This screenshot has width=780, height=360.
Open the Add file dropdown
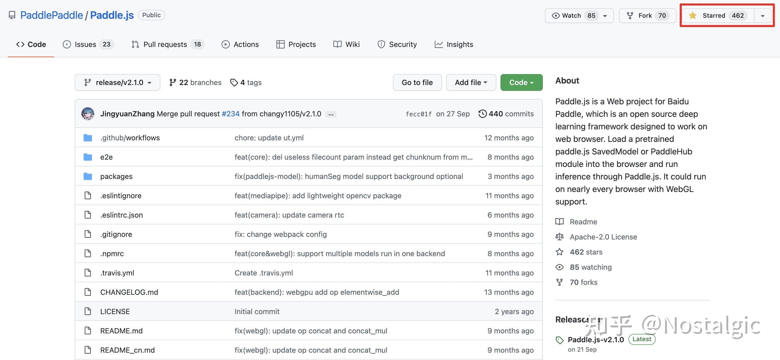click(470, 82)
